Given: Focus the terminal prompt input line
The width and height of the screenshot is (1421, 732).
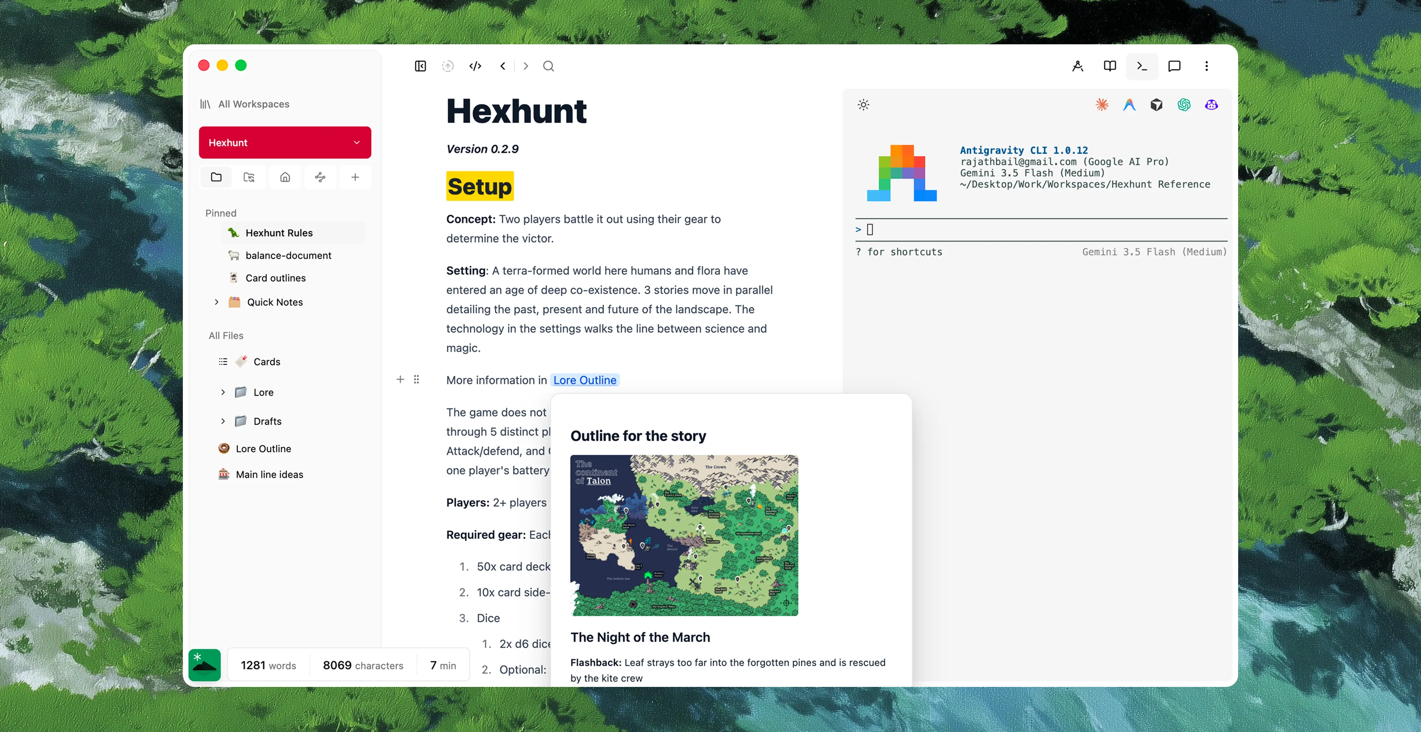Looking at the screenshot, I should tap(1041, 230).
